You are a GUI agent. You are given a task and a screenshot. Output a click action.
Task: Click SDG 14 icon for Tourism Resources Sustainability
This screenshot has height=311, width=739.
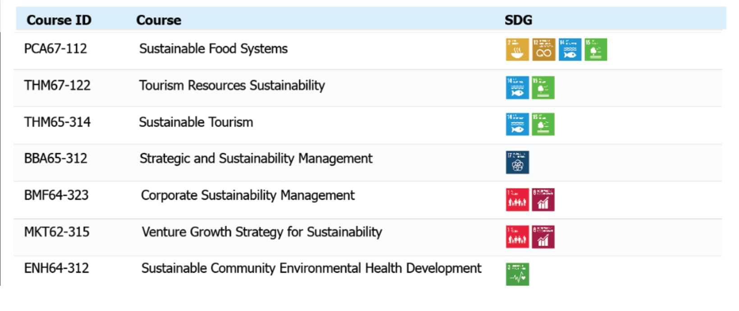517,87
